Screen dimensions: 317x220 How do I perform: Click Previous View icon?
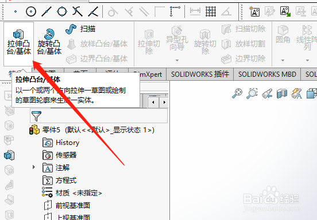coord(267,93)
